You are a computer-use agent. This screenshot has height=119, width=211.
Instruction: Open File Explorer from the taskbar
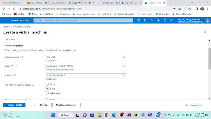pyautogui.click(x=100, y=115)
